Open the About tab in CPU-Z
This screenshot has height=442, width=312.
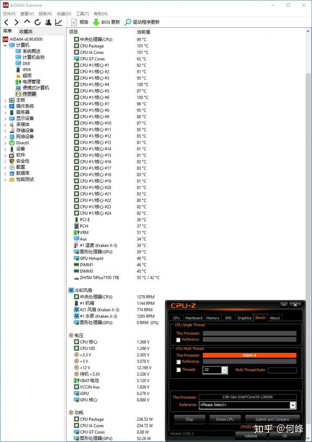point(275,318)
